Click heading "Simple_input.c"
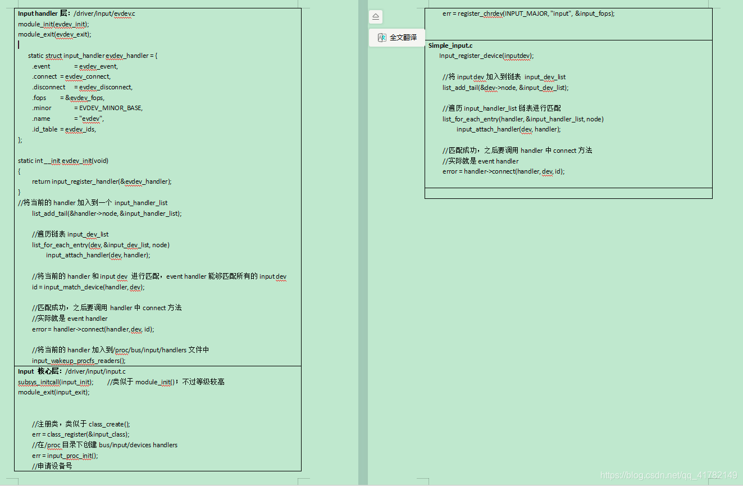This screenshot has height=486, width=743. point(450,46)
